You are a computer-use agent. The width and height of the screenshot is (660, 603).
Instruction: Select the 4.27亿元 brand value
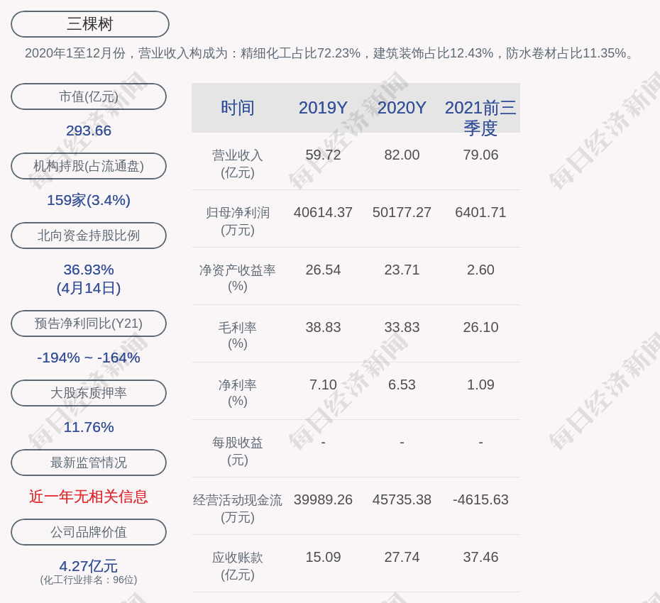click(89, 566)
